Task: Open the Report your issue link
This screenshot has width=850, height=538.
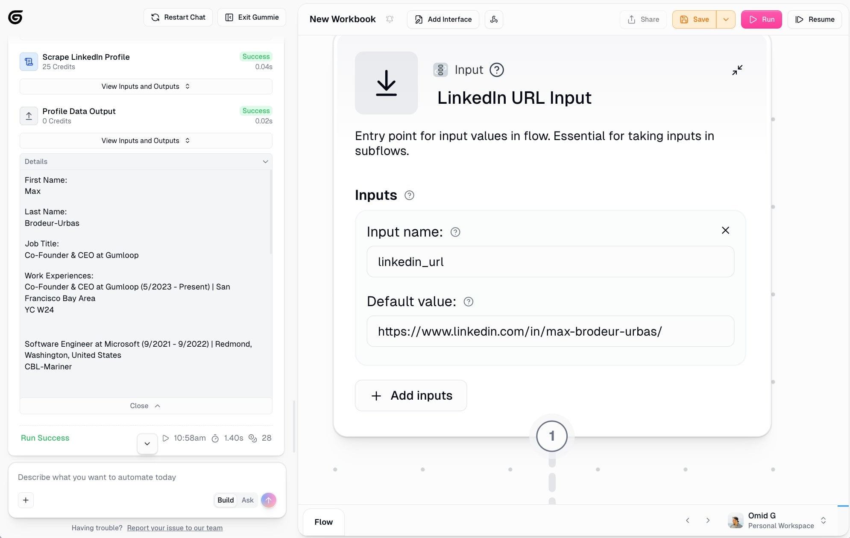Action: coord(174,528)
